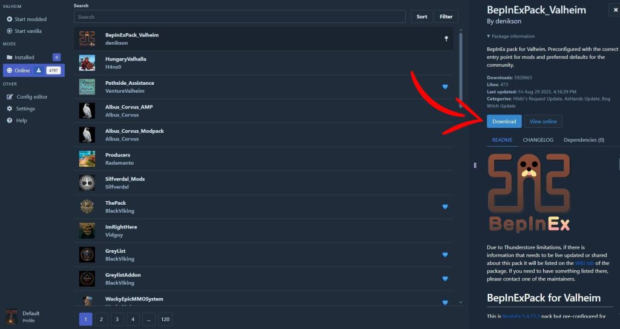Open the Wiki tab link

point(584,263)
